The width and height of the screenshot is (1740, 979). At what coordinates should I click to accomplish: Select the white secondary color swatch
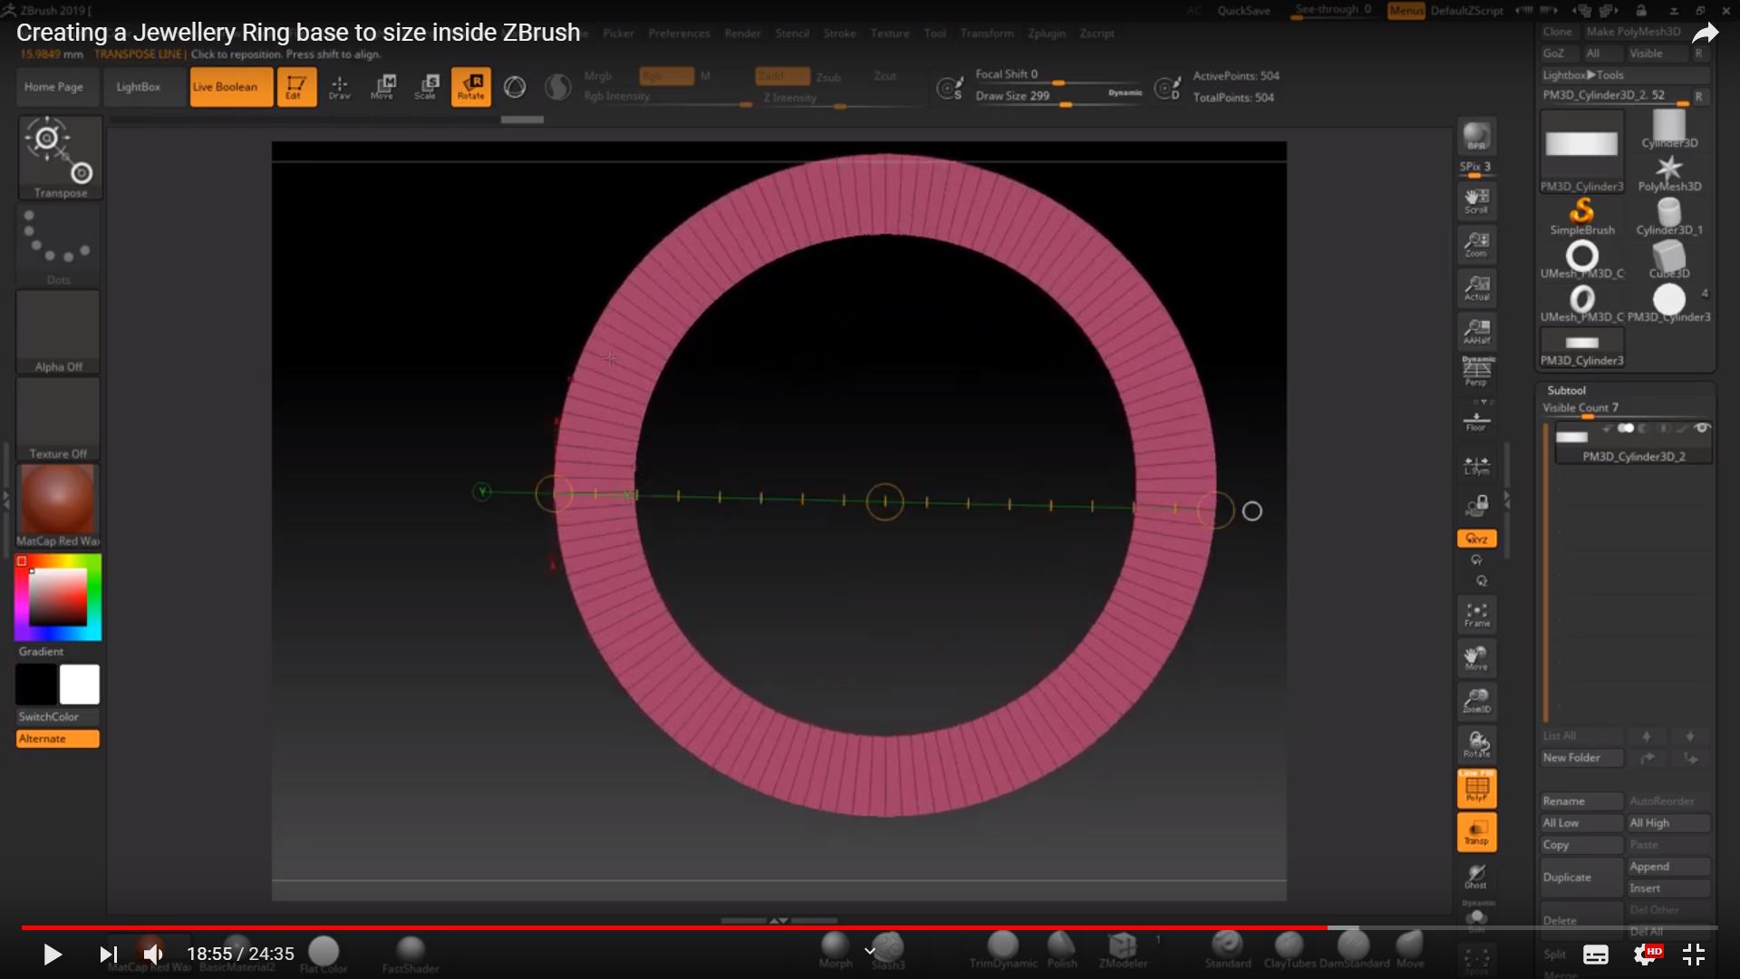[x=80, y=684]
